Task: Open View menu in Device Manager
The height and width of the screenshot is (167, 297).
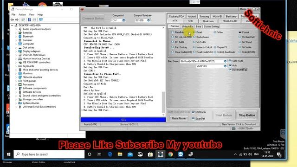Action: 32,14
